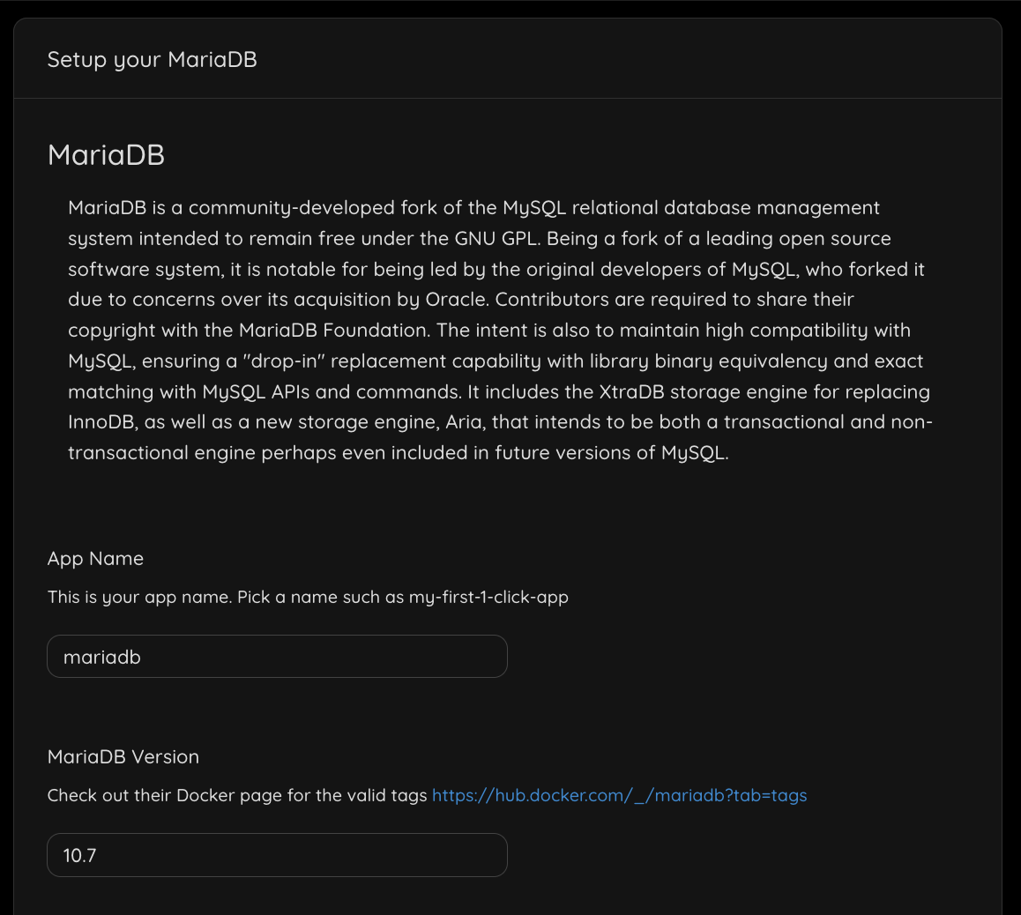Select the "MariaDB Version" field label

[123, 757]
